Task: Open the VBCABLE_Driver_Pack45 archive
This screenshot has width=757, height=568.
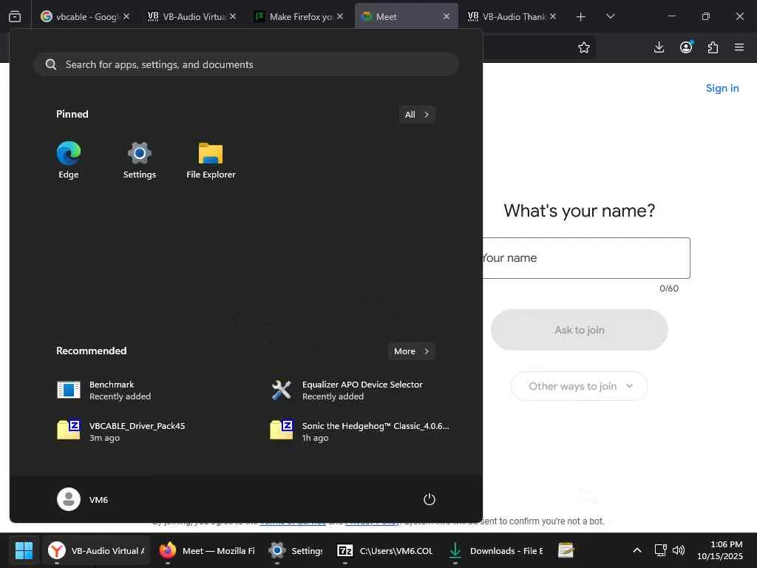Action: (120, 431)
